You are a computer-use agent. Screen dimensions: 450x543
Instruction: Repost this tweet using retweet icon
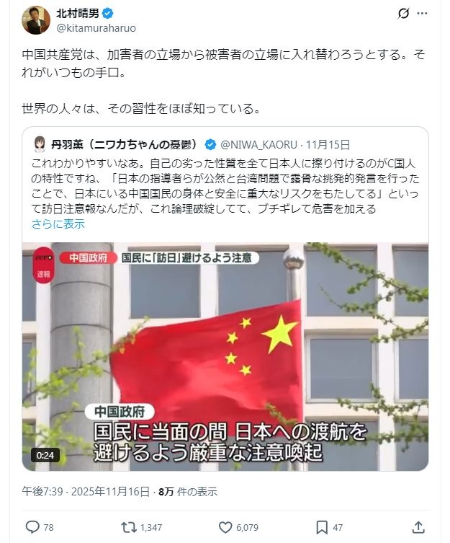(129, 527)
